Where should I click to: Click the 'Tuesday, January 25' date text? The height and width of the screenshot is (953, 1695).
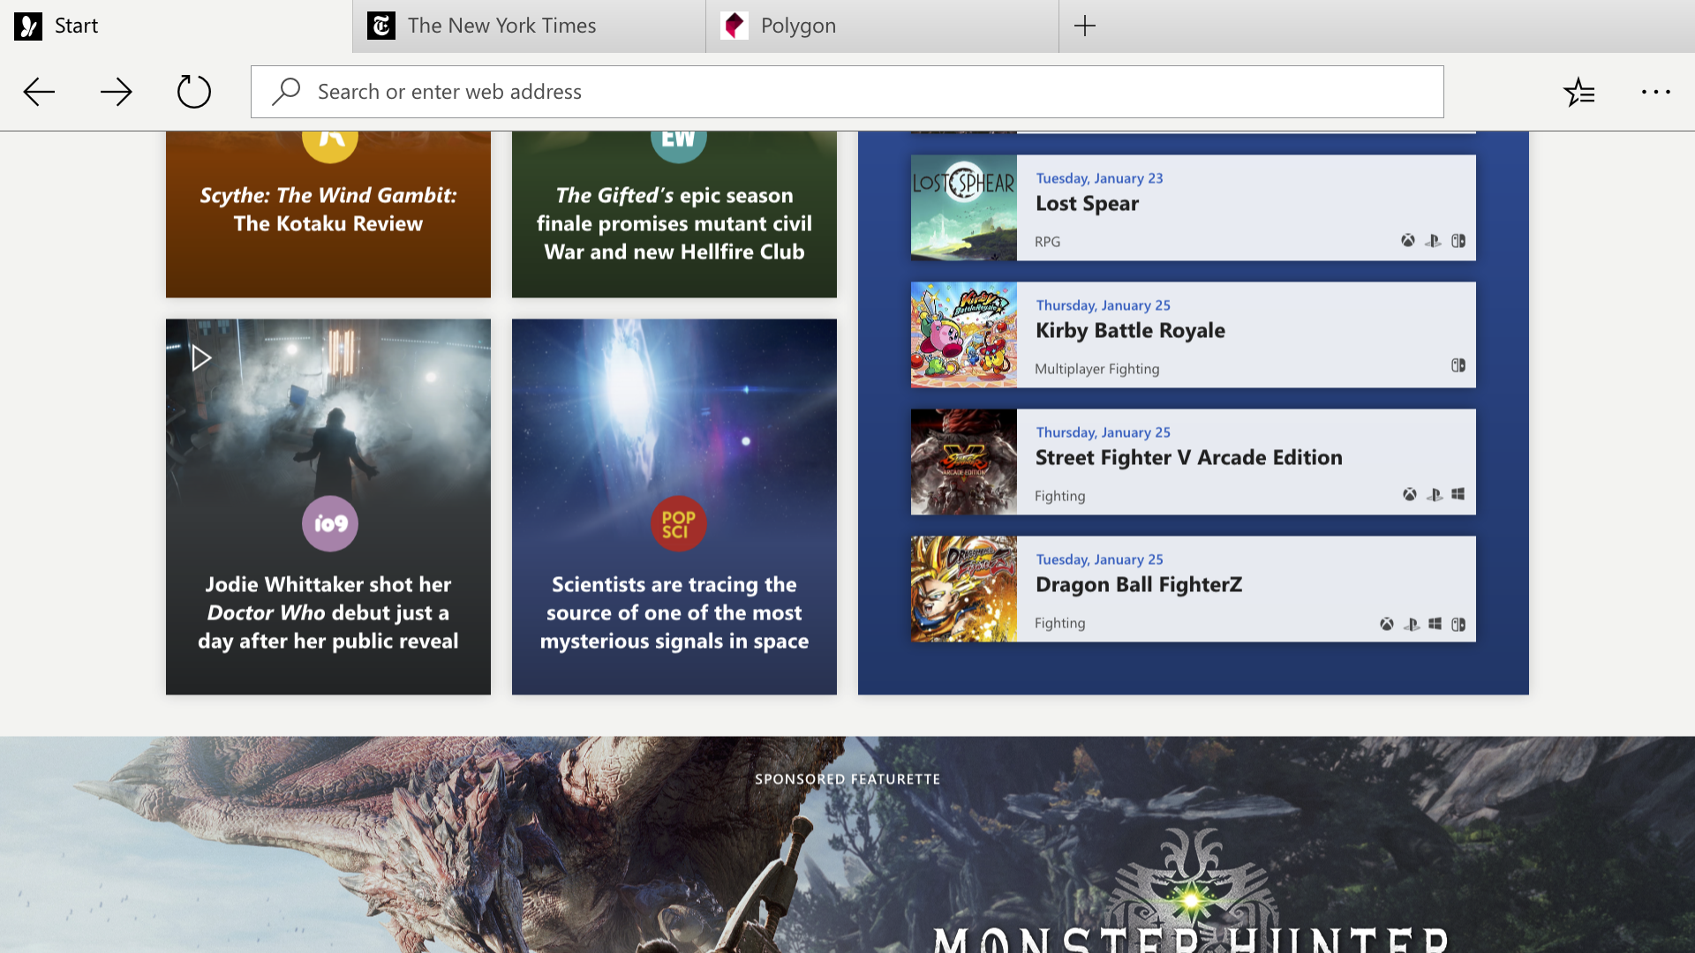coord(1099,559)
